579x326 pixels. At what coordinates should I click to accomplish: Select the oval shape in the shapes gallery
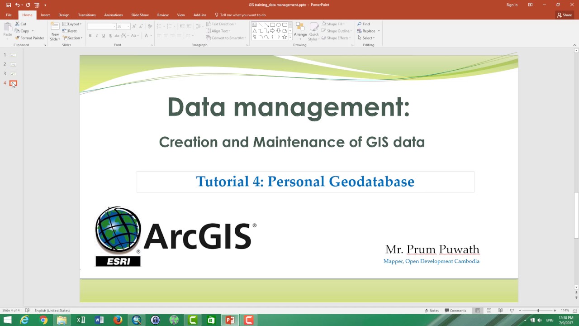(x=278, y=25)
